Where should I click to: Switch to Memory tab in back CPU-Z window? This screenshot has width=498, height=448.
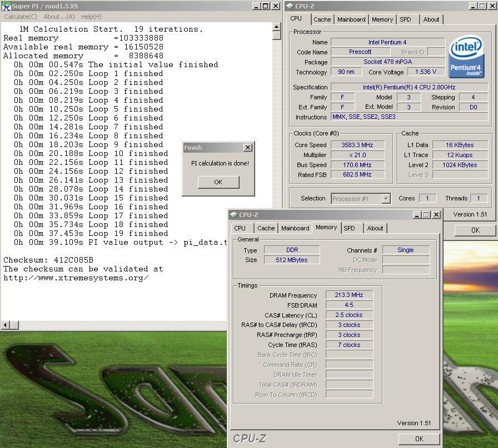382,19
